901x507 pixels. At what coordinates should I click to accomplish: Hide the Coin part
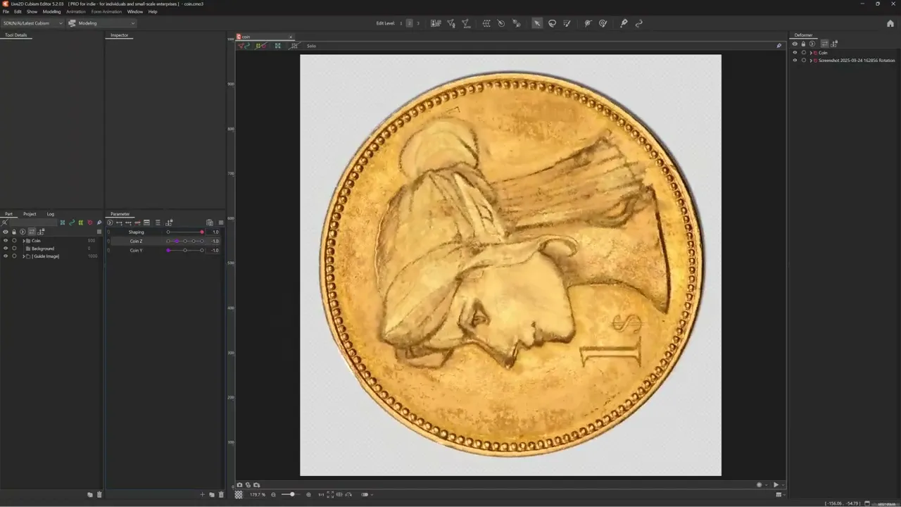6,241
